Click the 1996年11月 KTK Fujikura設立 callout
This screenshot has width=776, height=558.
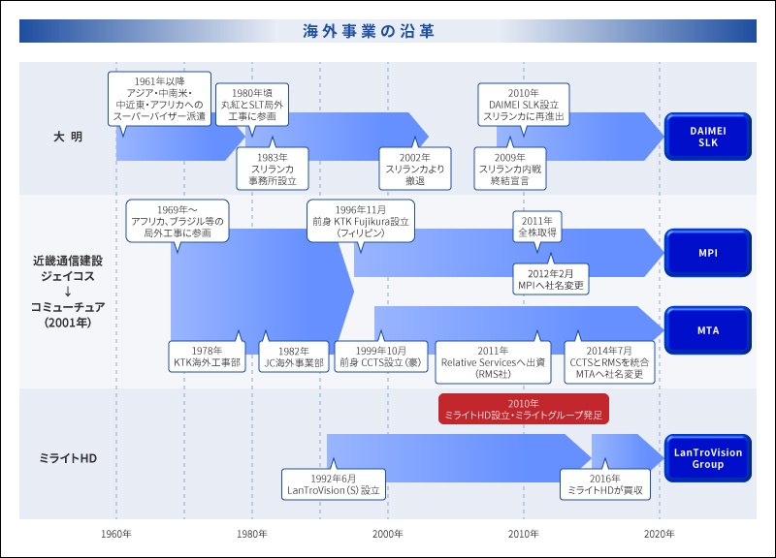coord(361,221)
